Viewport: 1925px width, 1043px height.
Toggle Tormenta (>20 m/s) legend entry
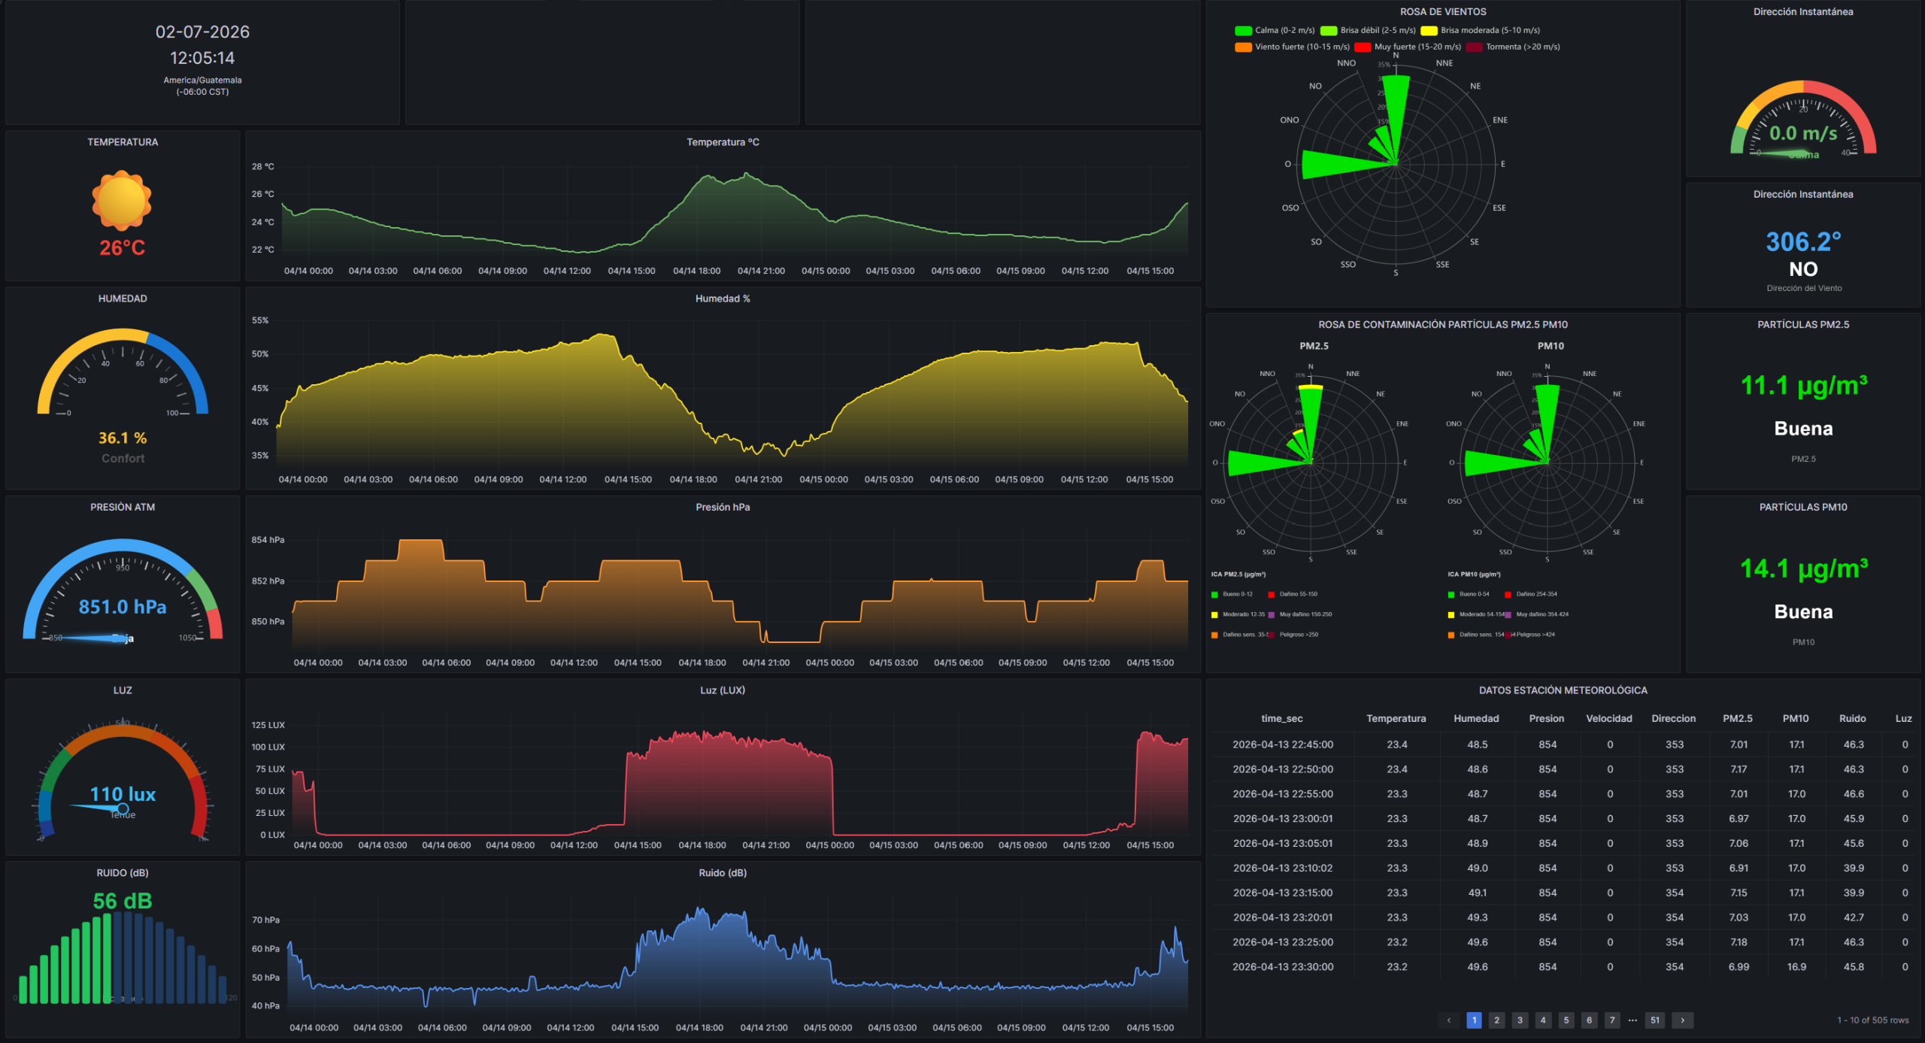pos(1514,47)
